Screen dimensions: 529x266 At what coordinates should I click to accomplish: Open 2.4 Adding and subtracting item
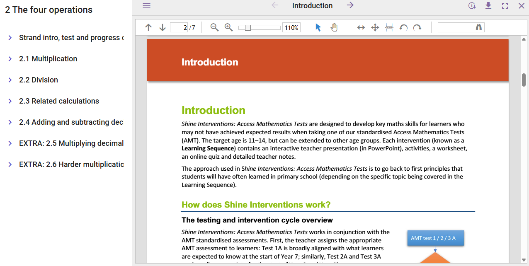(x=71, y=122)
